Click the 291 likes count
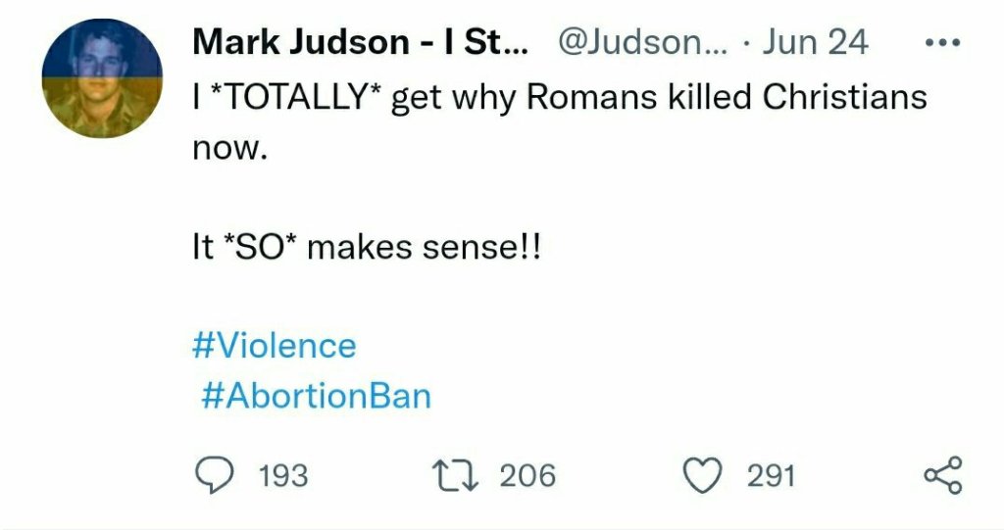The height and width of the screenshot is (530, 1004). pos(771,477)
